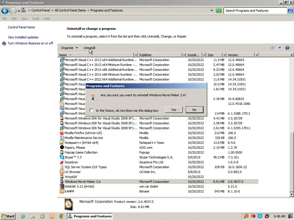Check 'do not show me this dialog box'
Screen dimensions: 294x220
[x=91, y=110]
